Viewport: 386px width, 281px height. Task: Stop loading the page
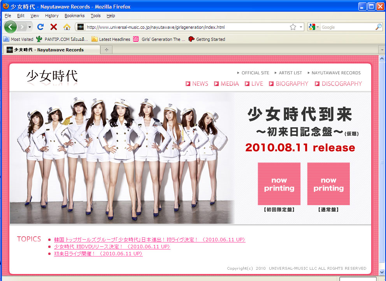click(x=54, y=27)
